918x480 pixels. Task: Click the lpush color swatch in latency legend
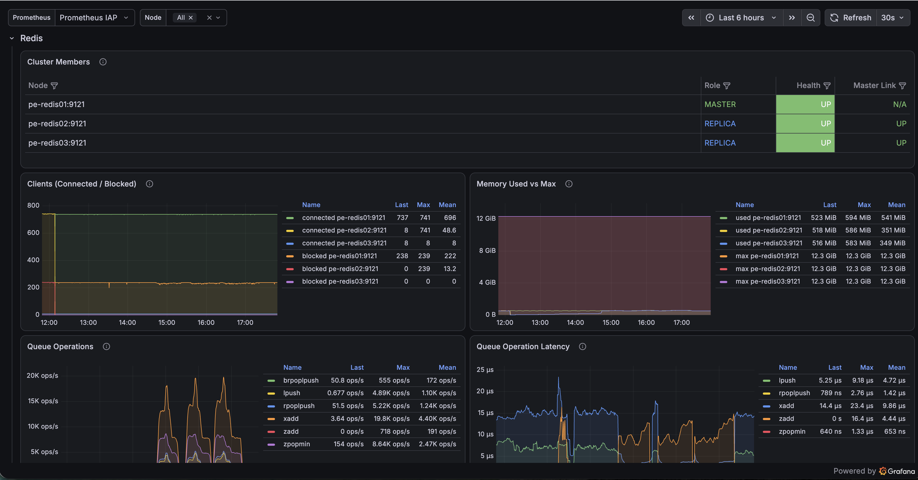766,380
